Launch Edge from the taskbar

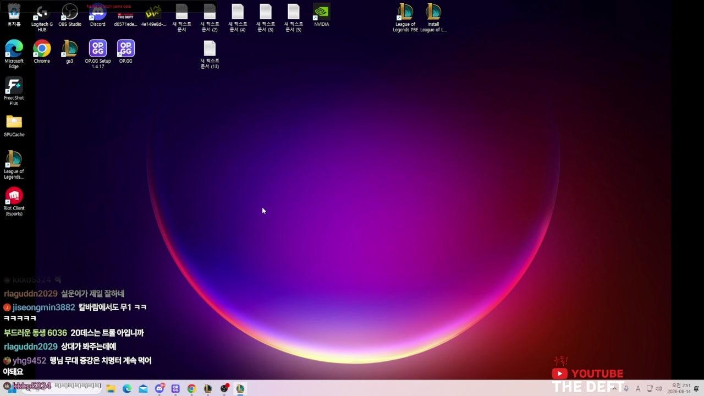coord(127,388)
